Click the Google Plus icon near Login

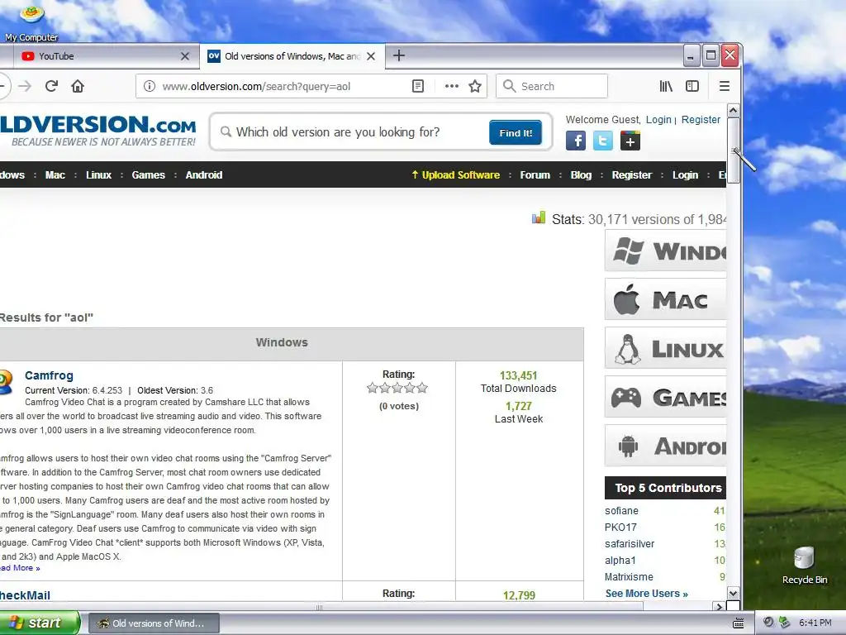[x=630, y=141]
